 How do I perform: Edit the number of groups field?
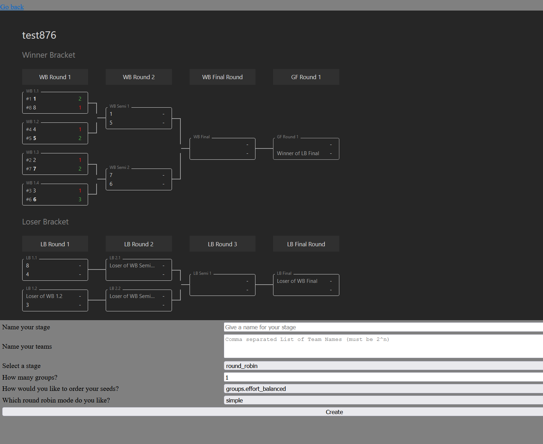click(x=383, y=377)
